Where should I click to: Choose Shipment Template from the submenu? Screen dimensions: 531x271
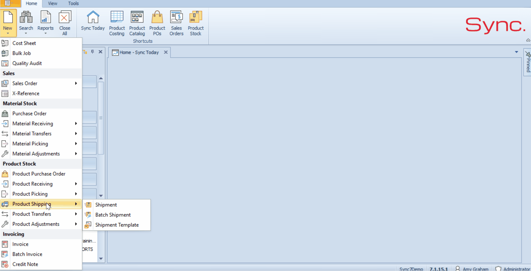tap(117, 225)
